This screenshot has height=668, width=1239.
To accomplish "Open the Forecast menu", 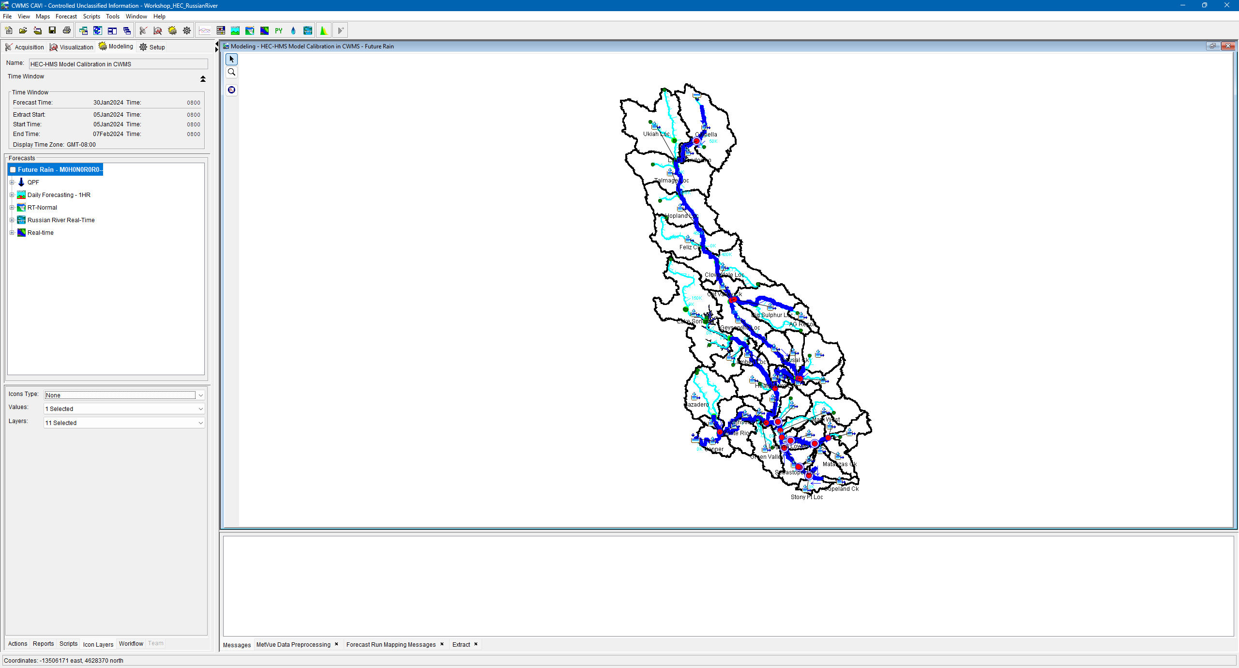I will (x=66, y=16).
